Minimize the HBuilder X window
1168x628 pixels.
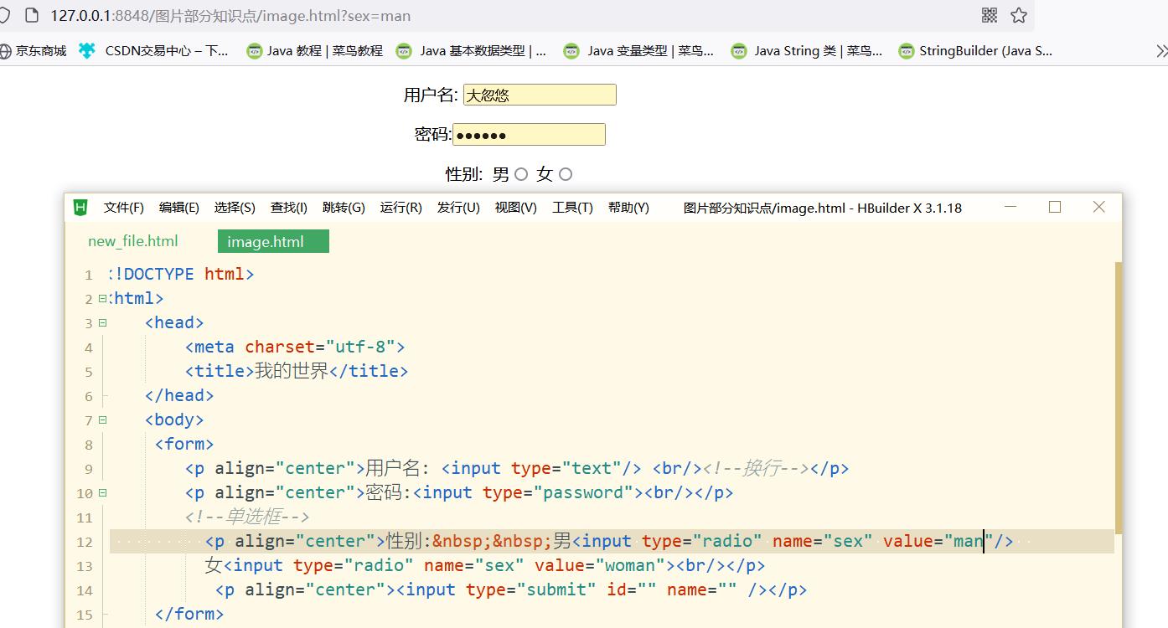1010,207
